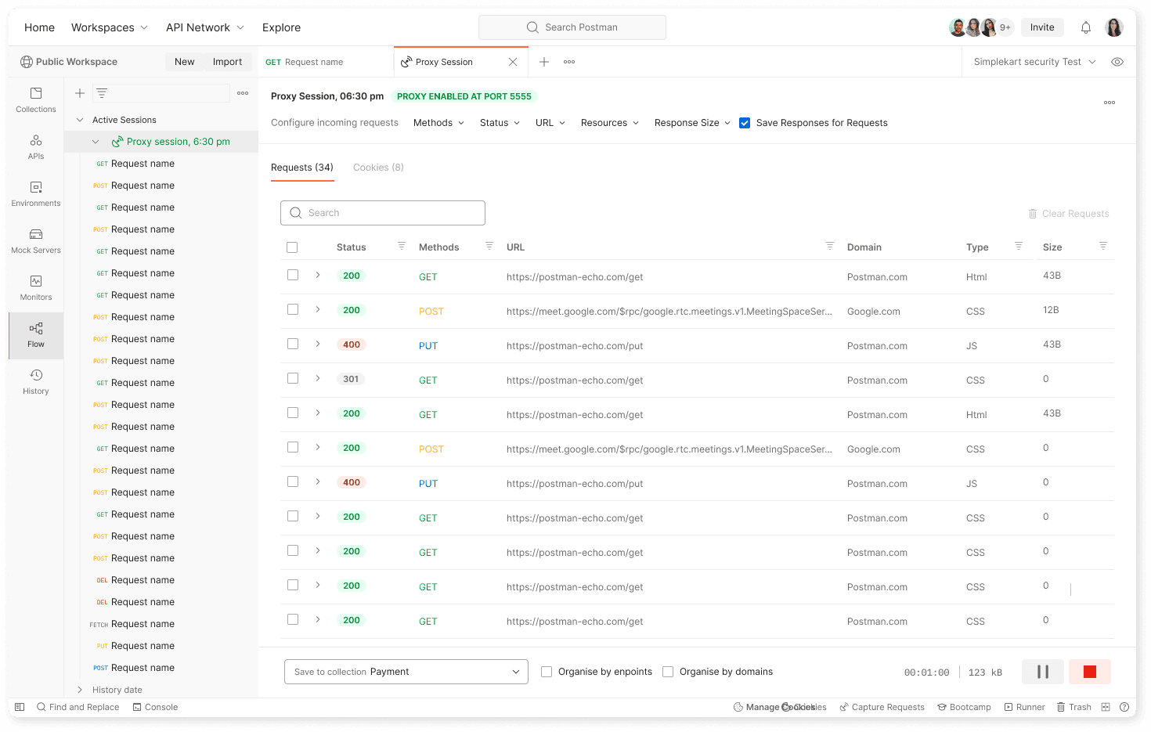
Task: Click the URL column filter icon
Action: click(x=830, y=246)
